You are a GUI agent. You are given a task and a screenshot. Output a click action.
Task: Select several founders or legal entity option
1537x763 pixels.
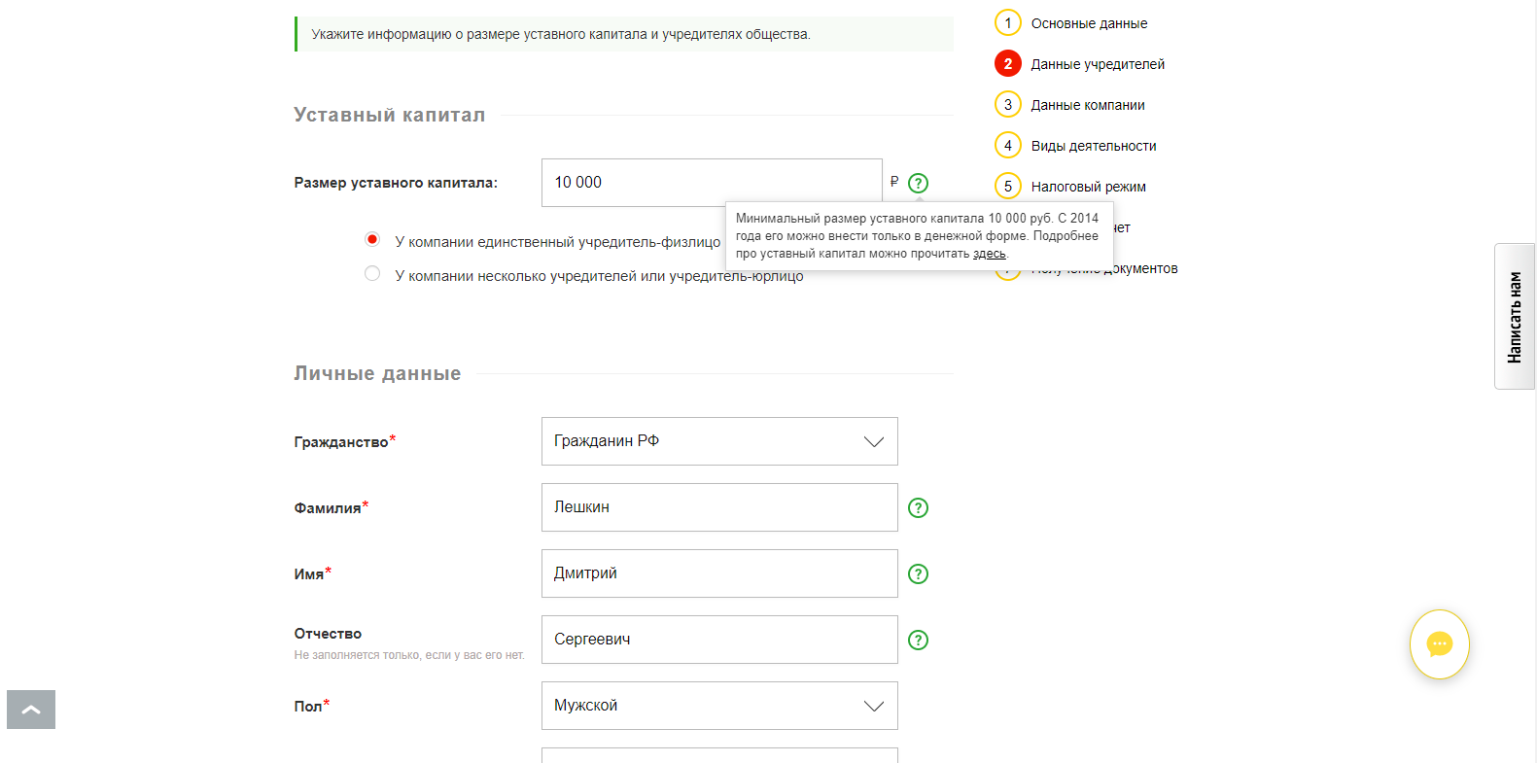[x=372, y=274]
